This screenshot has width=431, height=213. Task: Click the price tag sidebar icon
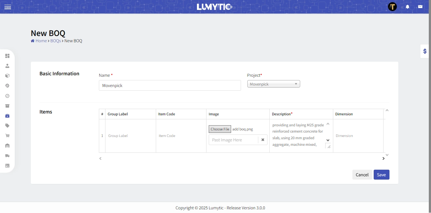(7, 126)
